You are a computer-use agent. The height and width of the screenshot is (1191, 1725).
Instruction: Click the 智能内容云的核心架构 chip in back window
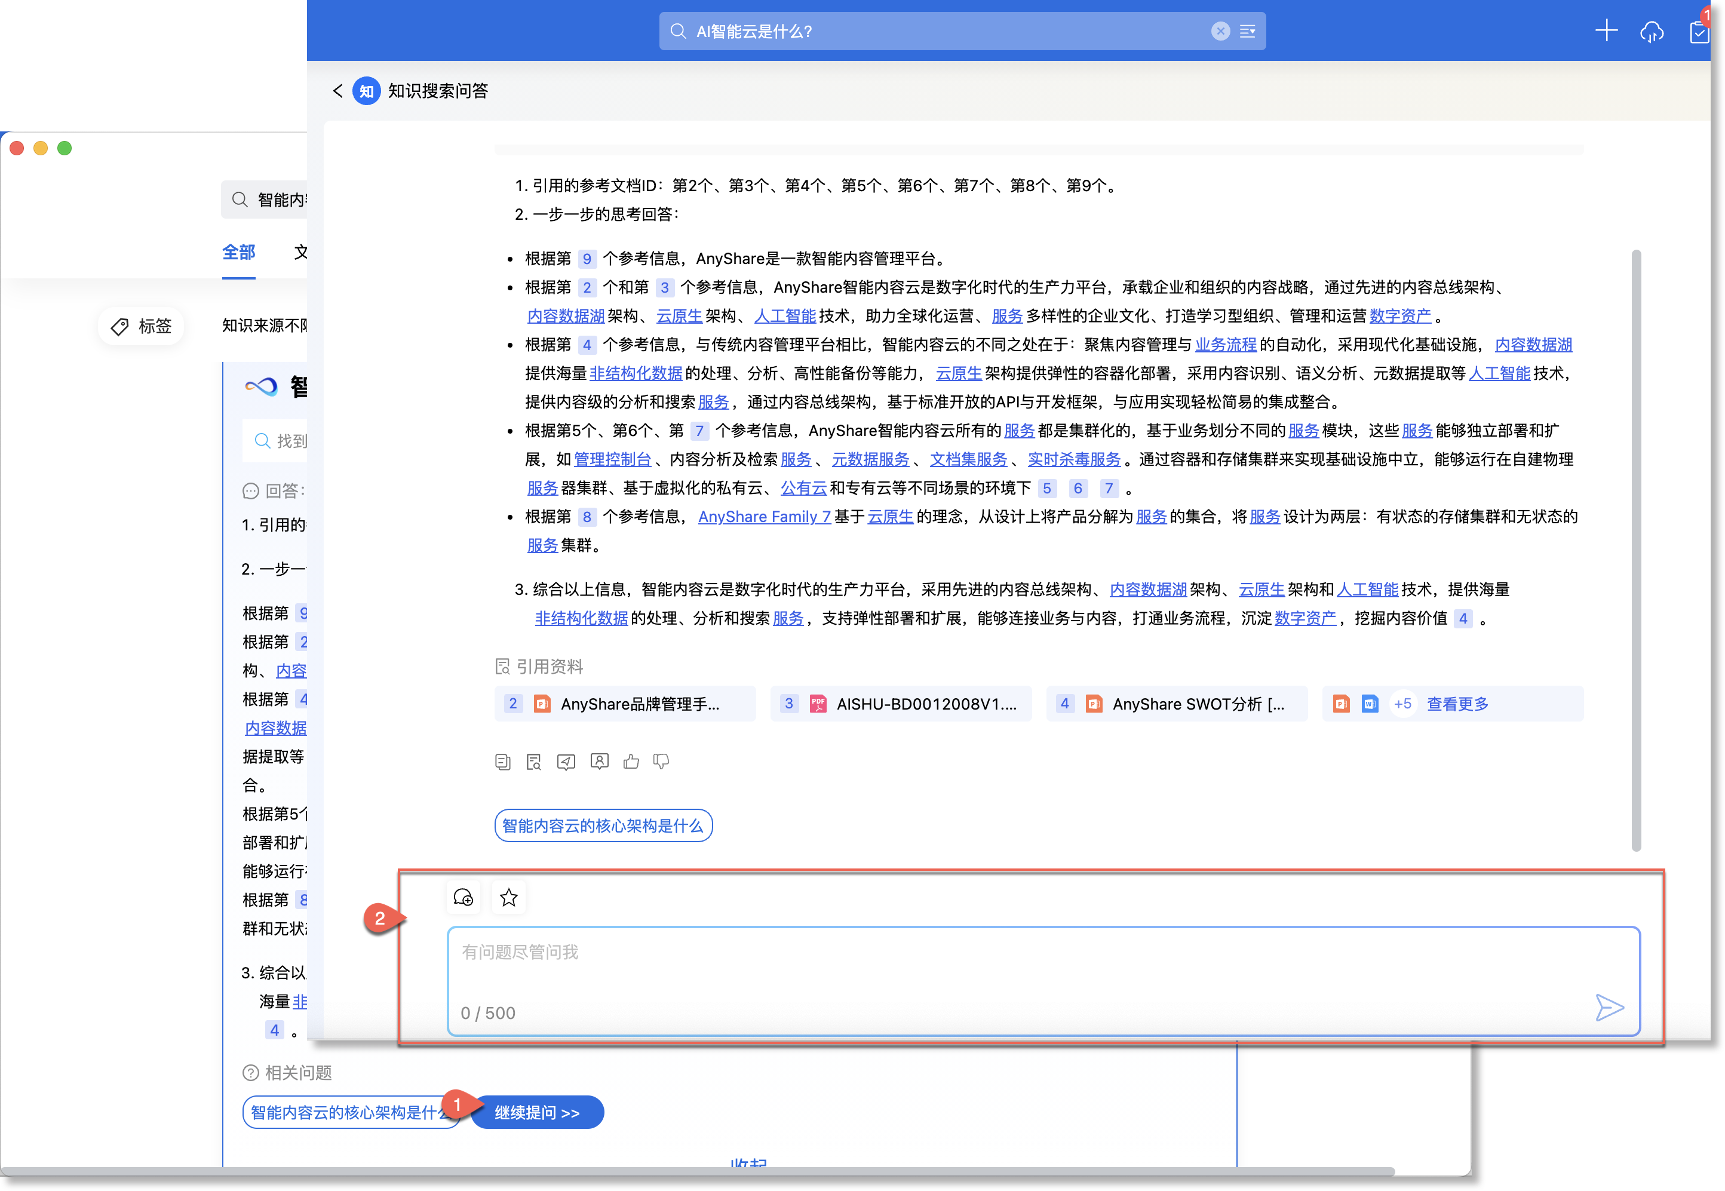pyautogui.click(x=351, y=1112)
